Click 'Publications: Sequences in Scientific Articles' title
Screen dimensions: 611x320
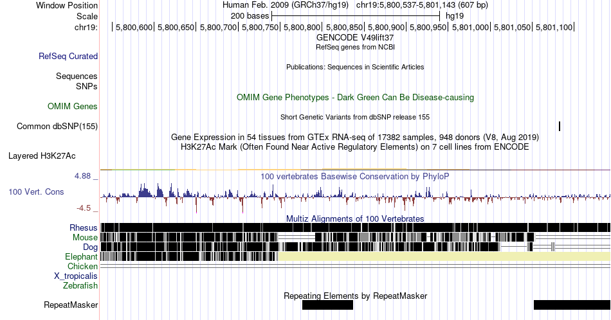pyautogui.click(x=355, y=67)
